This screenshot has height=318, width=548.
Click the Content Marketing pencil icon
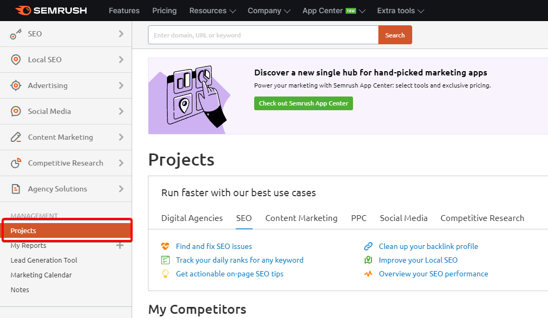coord(16,137)
